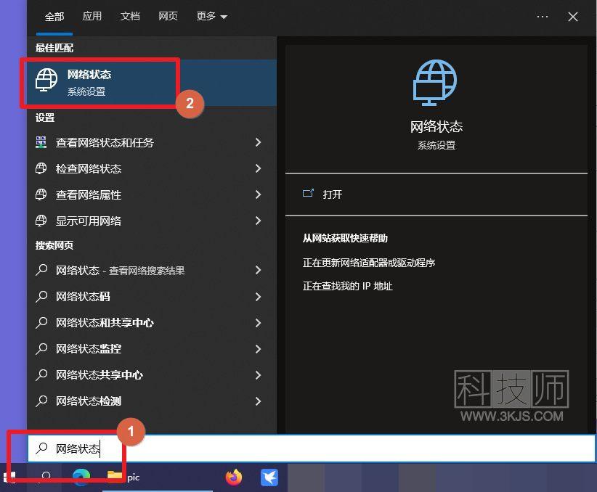Switch to the 文档 tab
The height and width of the screenshot is (492, 597).
pos(130,16)
